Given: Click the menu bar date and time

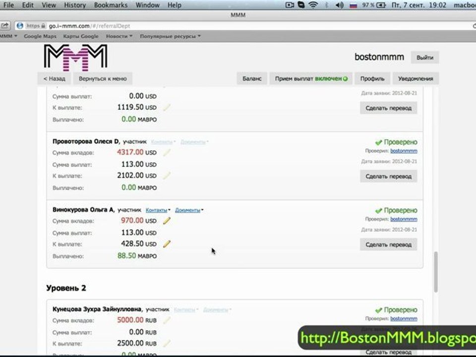Looking at the screenshot, I should 419,5.
